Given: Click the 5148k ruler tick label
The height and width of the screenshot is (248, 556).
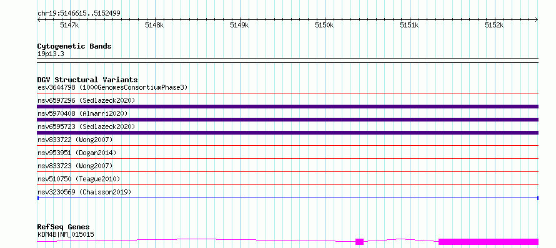Looking at the screenshot, I should point(154,25).
